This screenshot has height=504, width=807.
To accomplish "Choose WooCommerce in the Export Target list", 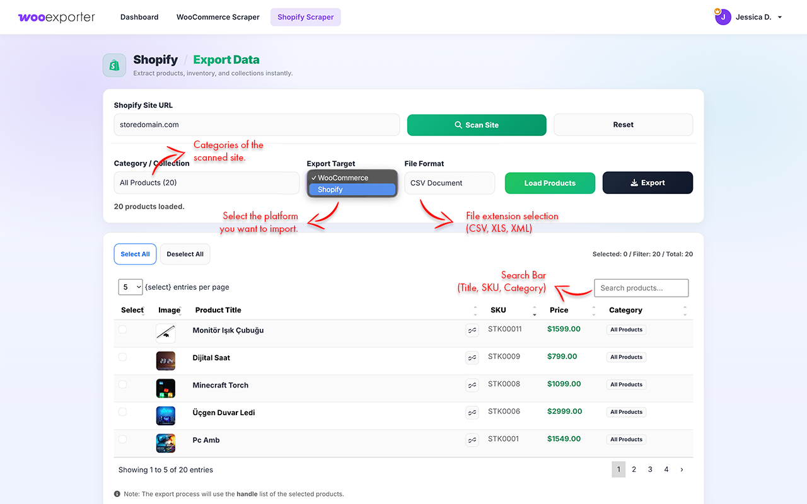I will [x=352, y=178].
